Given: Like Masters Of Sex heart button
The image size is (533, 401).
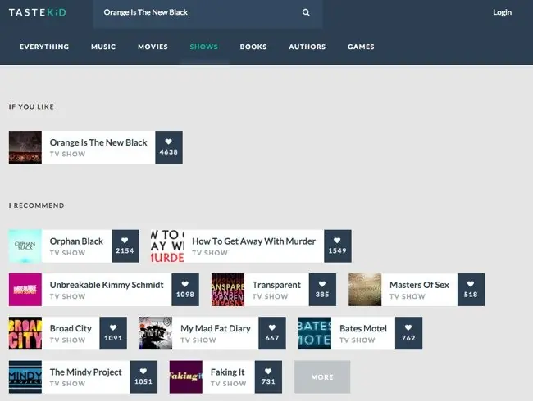Looking at the screenshot, I should point(471,290).
